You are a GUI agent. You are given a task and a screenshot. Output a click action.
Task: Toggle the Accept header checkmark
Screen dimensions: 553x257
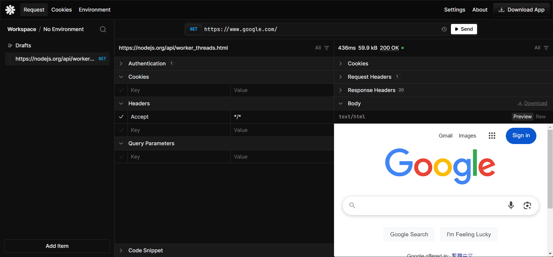tap(121, 117)
